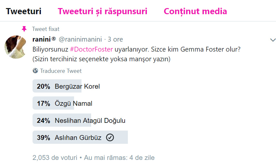The height and width of the screenshot is (167, 276).
Task: Select the Özgü Namal poll option
Action: (73, 103)
